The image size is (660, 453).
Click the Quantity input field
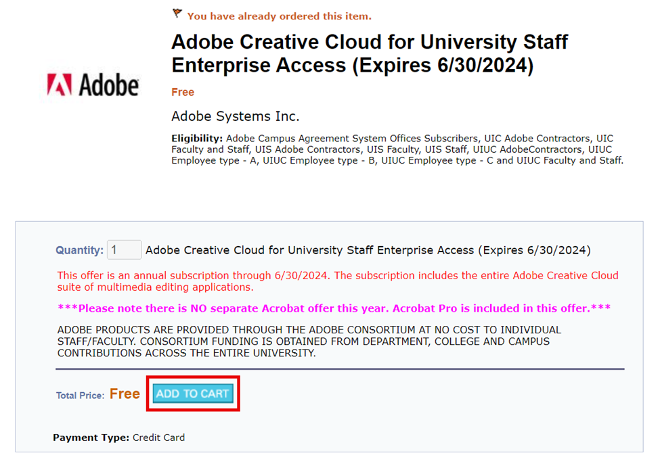[x=124, y=250]
